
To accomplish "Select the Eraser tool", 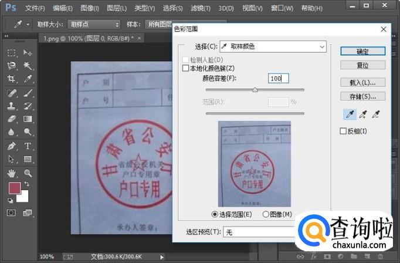I will point(11,119).
